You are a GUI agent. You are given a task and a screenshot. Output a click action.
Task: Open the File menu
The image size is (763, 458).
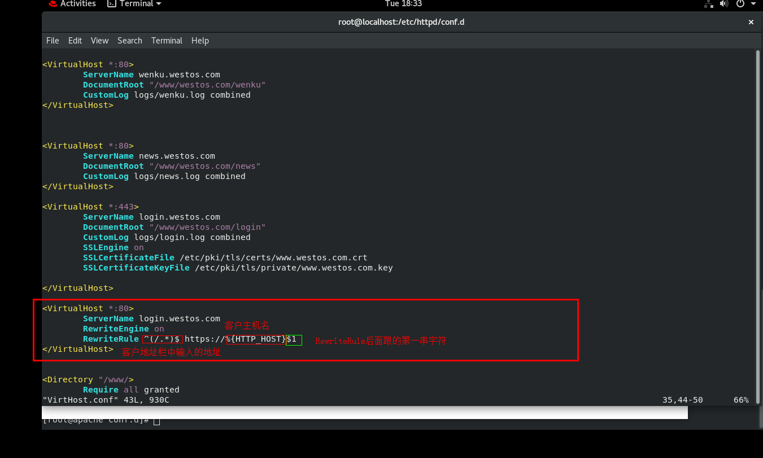click(x=53, y=41)
